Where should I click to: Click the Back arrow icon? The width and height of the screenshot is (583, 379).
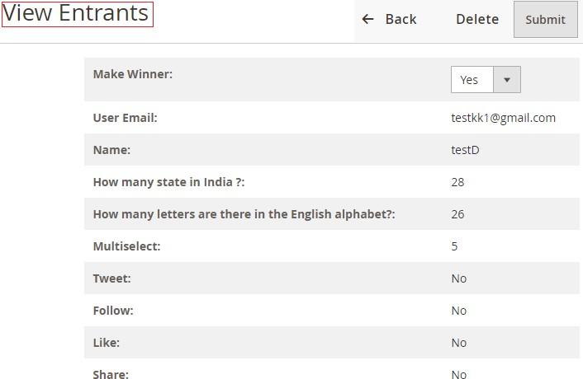pos(368,19)
